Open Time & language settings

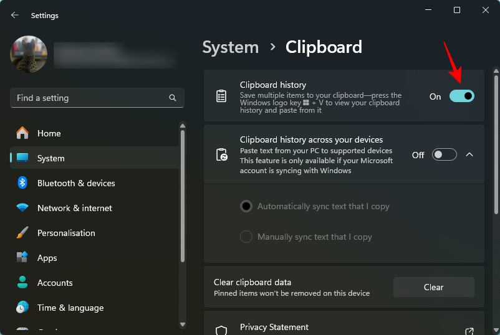click(95, 308)
